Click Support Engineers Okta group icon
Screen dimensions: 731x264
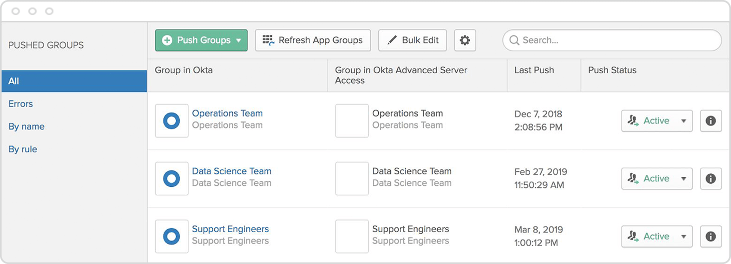tap(171, 237)
